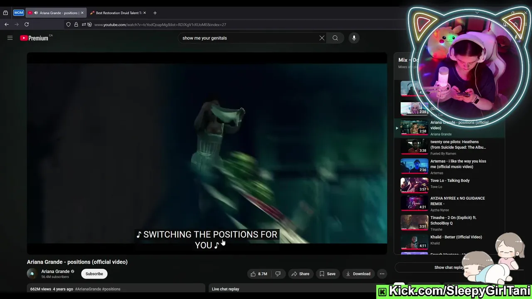The height and width of the screenshot is (299, 532).
Task: Dislike the video with thumbs down
Action: [x=278, y=274]
